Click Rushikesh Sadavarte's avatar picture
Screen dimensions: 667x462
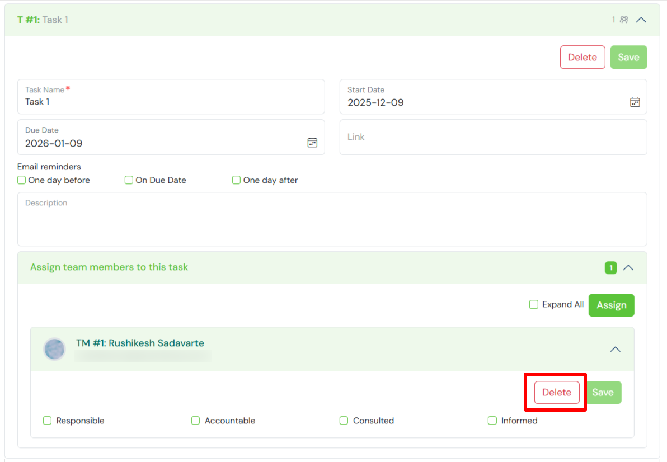pyautogui.click(x=54, y=349)
